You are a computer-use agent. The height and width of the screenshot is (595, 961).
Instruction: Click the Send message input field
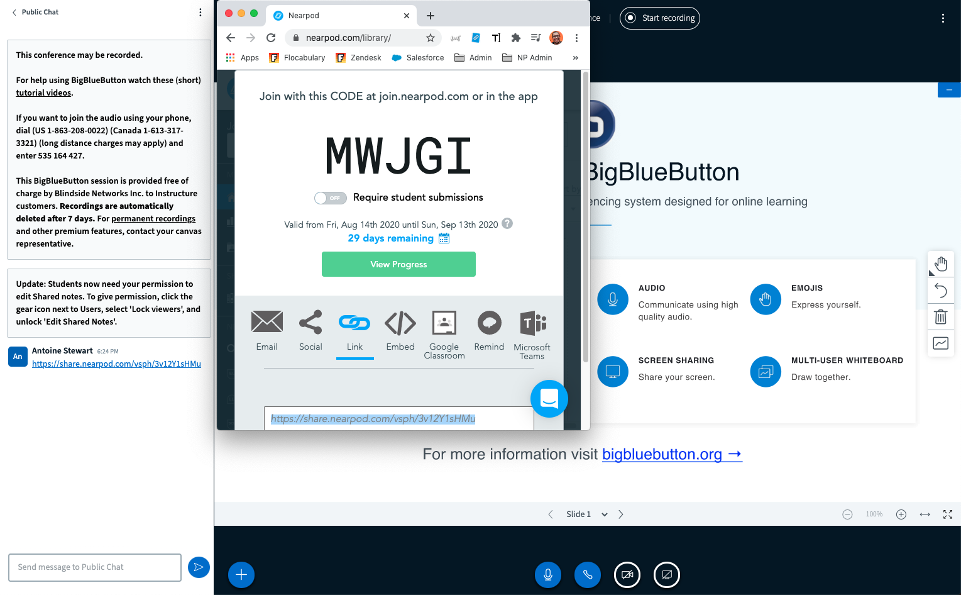click(95, 567)
